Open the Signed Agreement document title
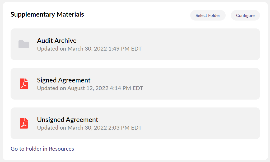 [64, 80]
